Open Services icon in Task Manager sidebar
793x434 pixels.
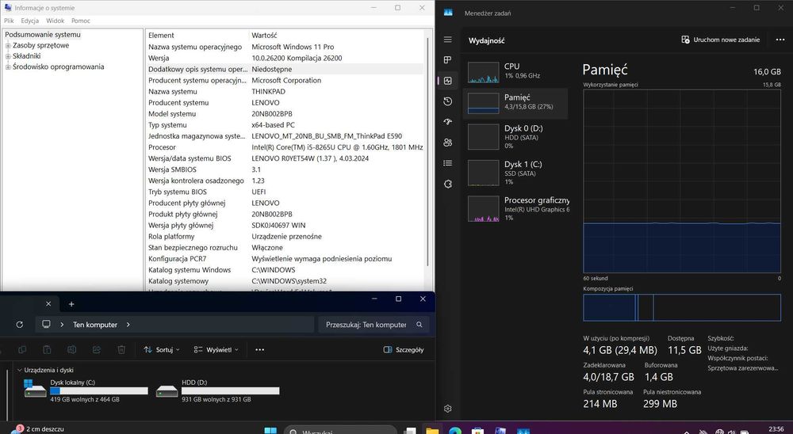pyautogui.click(x=447, y=184)
